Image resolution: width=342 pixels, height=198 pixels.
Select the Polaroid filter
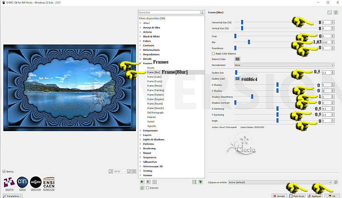click(152, 117)
